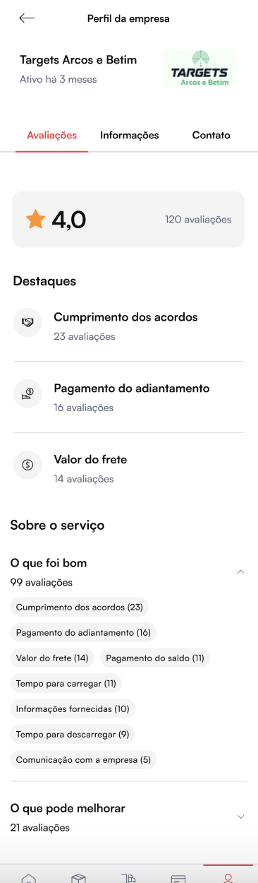Tap the Comunicação com a empresa (5) chip

coord(83,759)
